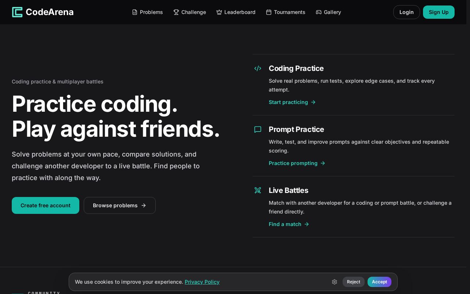This screenshot has width=470, height=294.
Task: Click the 'Practice coding.' headline text
Action: (95, 104)
